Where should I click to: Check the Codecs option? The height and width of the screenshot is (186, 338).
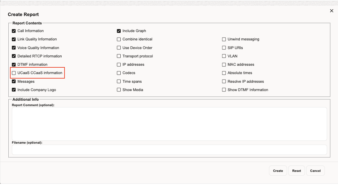(119, 73)
